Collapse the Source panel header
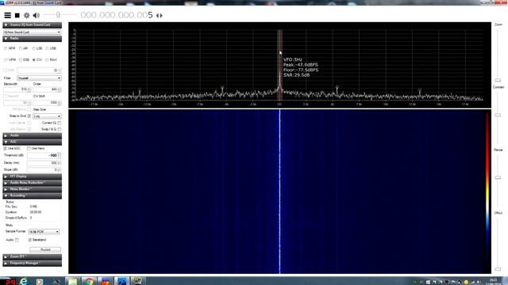Viewport: 508px width, 285px height. pyautogui.click(x=32, y=25)
